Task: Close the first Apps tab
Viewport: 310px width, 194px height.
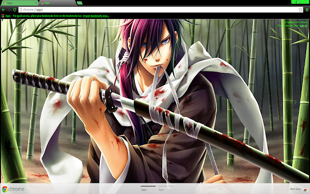Action: tap(36, 3)
